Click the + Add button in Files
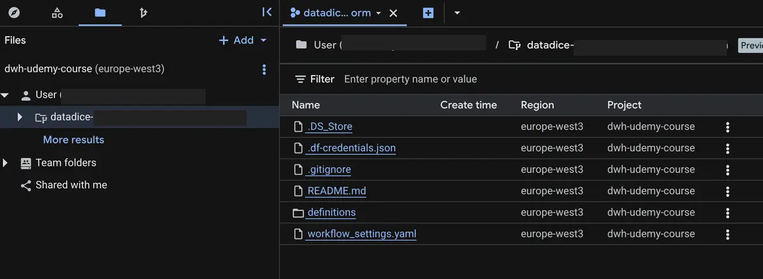 coord(236,40)
